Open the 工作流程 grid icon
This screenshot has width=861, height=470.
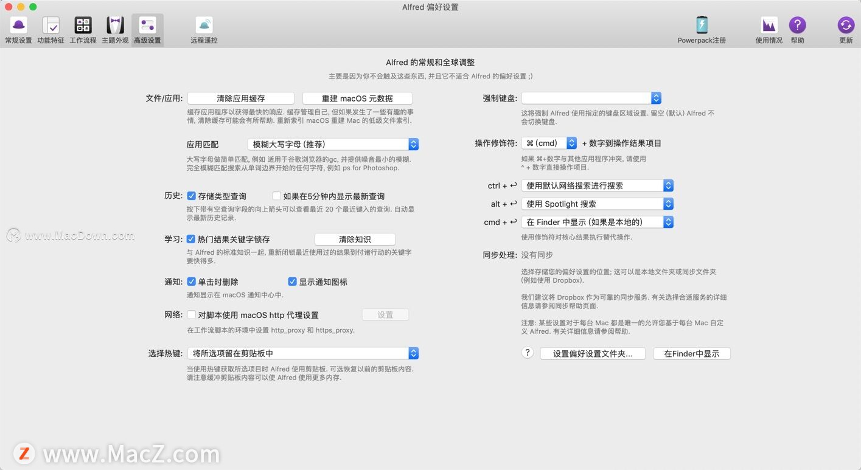pyautogui.click(x=83, y=25)
